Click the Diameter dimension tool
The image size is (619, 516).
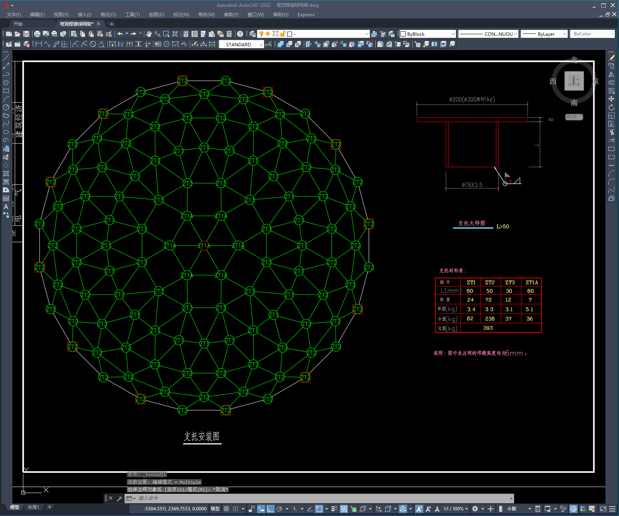(93, 44)
